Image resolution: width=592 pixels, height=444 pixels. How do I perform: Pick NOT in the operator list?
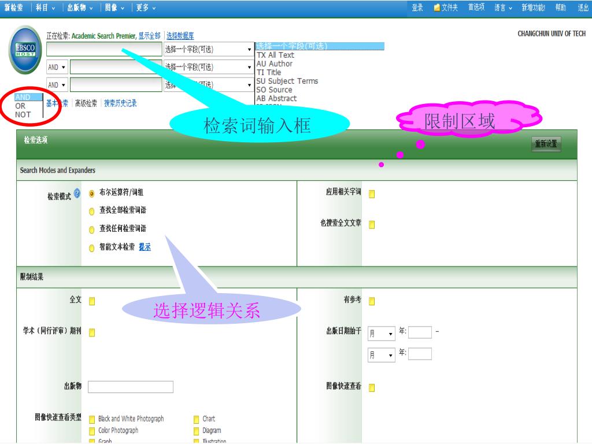tap(23, 115)
